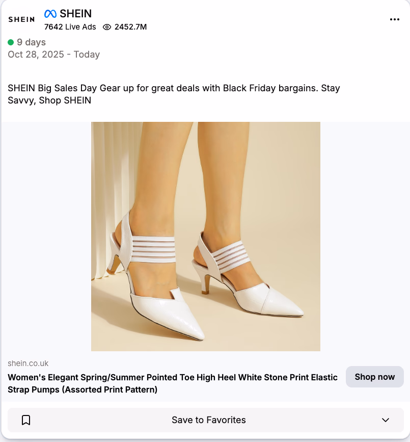Screen dimensions: 410x442
Task: Click the Shop now button
Action: point(374,377)
